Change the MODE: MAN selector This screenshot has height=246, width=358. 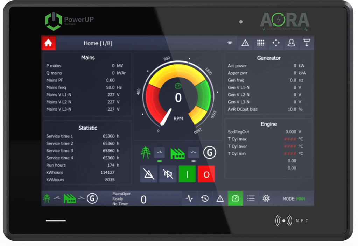coord(294,199)
